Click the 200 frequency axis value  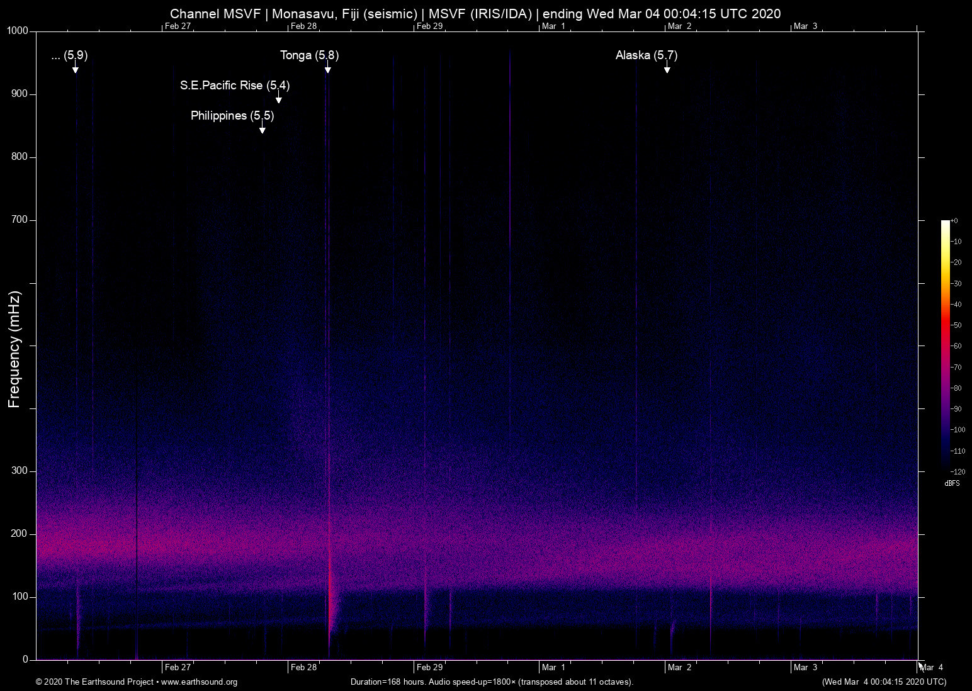coord(20,534)
